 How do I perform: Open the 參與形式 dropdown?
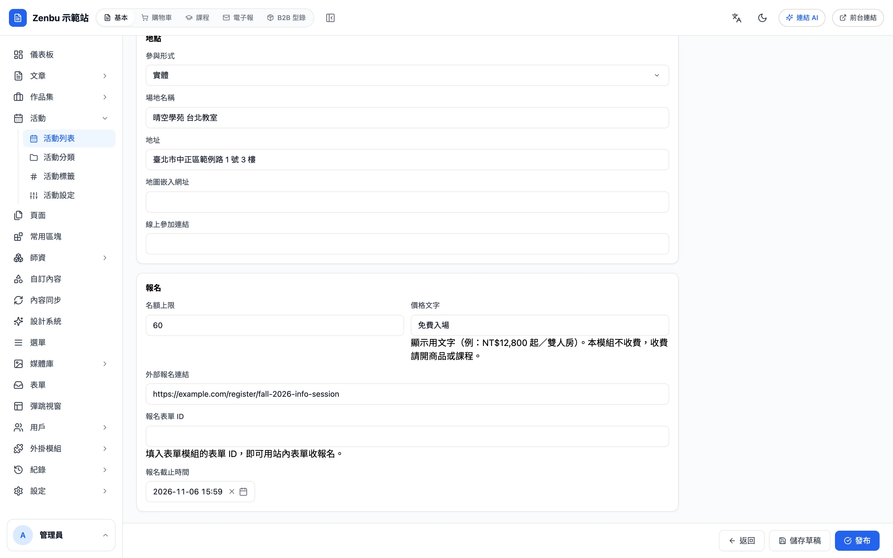(407, 75)
